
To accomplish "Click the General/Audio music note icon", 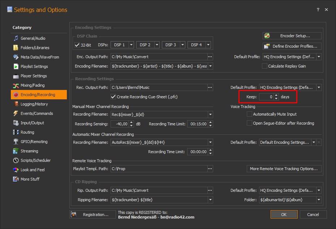I will 16,38.
